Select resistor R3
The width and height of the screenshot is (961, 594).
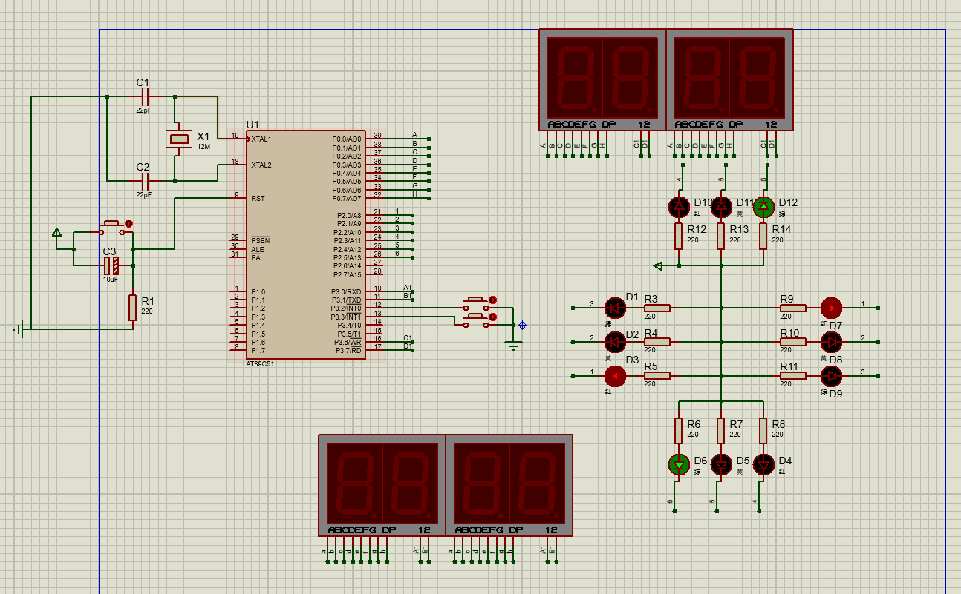click(657, 307)
